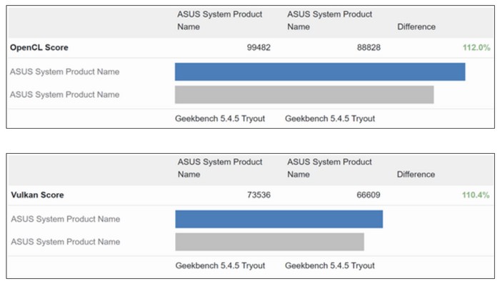The height and width of the screenshot is (291, 500).
Task: Select the OpenCL Score row label
Action: click(x=39, y=48)
